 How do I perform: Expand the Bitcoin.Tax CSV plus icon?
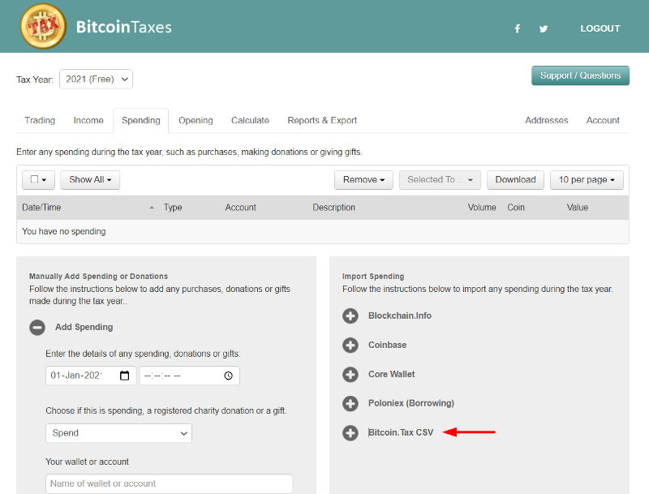(x=350, y=432)
